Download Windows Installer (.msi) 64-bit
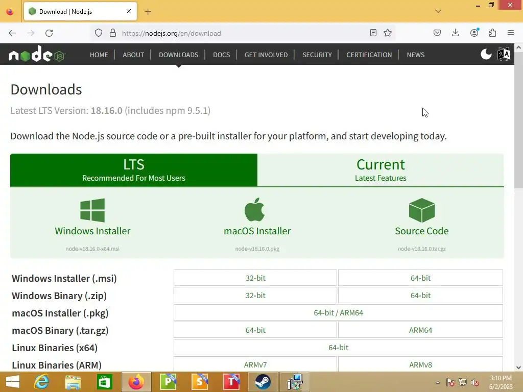The image size is (523, 392). point(420,278)
